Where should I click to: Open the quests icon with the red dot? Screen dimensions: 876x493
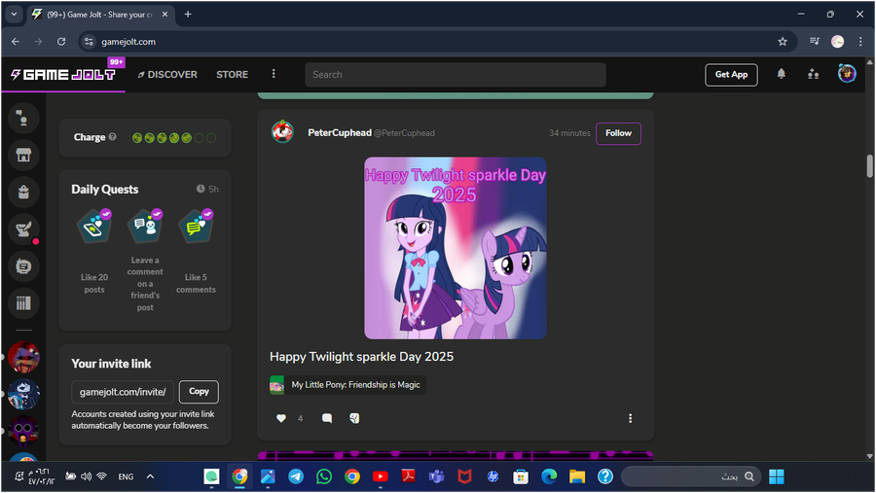point(23,229)
